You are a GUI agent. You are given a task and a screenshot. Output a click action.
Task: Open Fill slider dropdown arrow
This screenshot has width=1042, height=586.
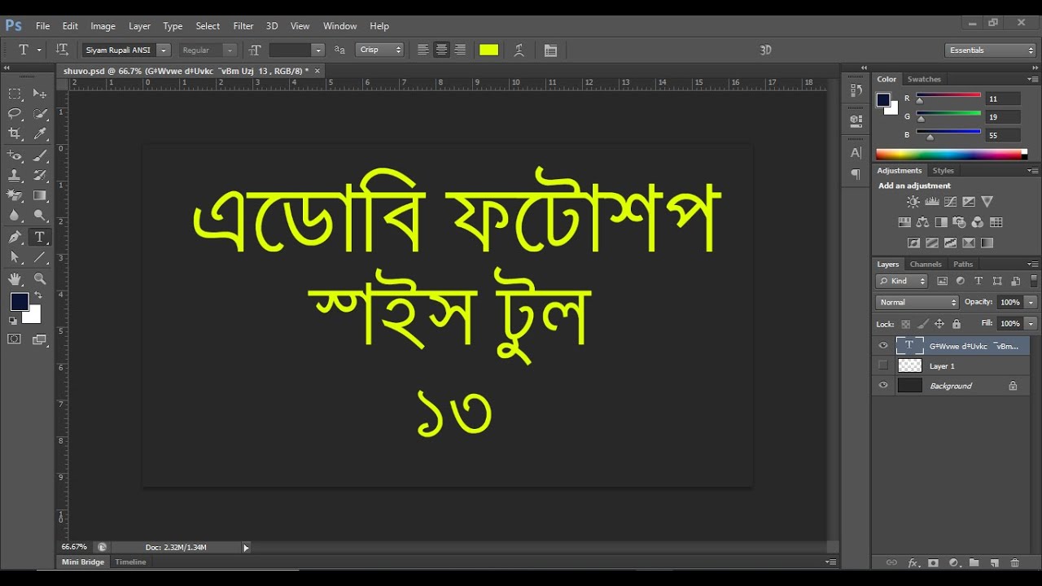(x=1031, y=323)
